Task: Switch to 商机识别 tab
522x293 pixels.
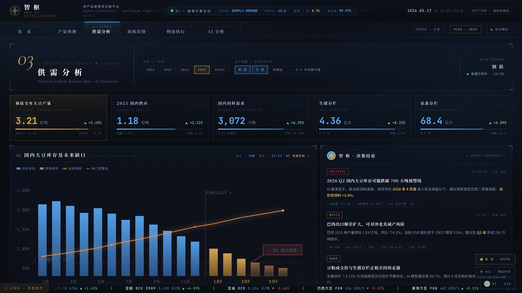Action: [139, 29]
